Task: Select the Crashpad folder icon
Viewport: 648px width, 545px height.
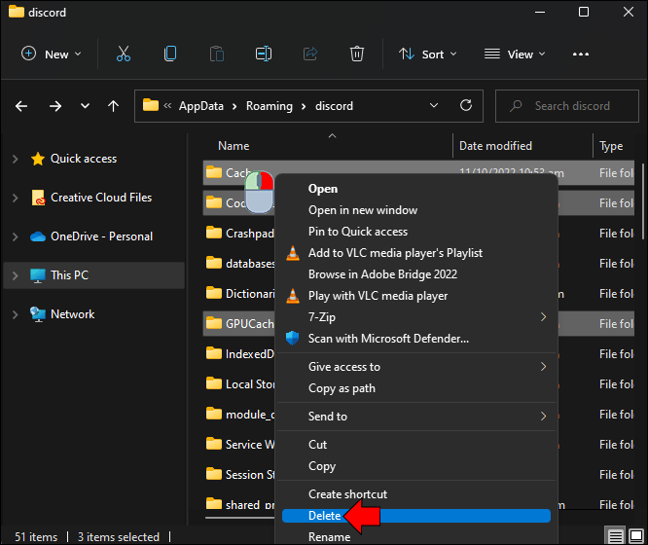Action: [x=214, y=233]
